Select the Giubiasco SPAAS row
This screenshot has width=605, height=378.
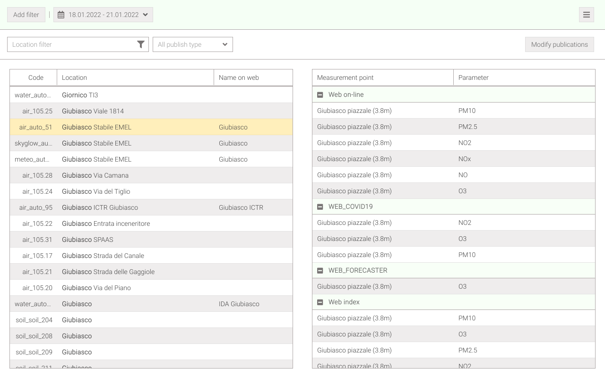click(x=151, y=240)
